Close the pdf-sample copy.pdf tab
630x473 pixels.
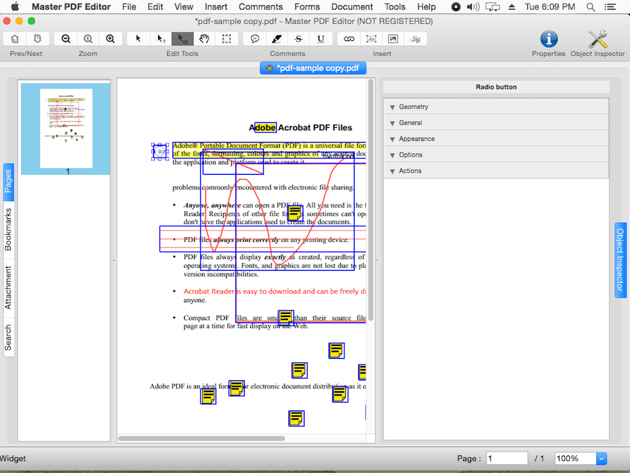point(270,68)
